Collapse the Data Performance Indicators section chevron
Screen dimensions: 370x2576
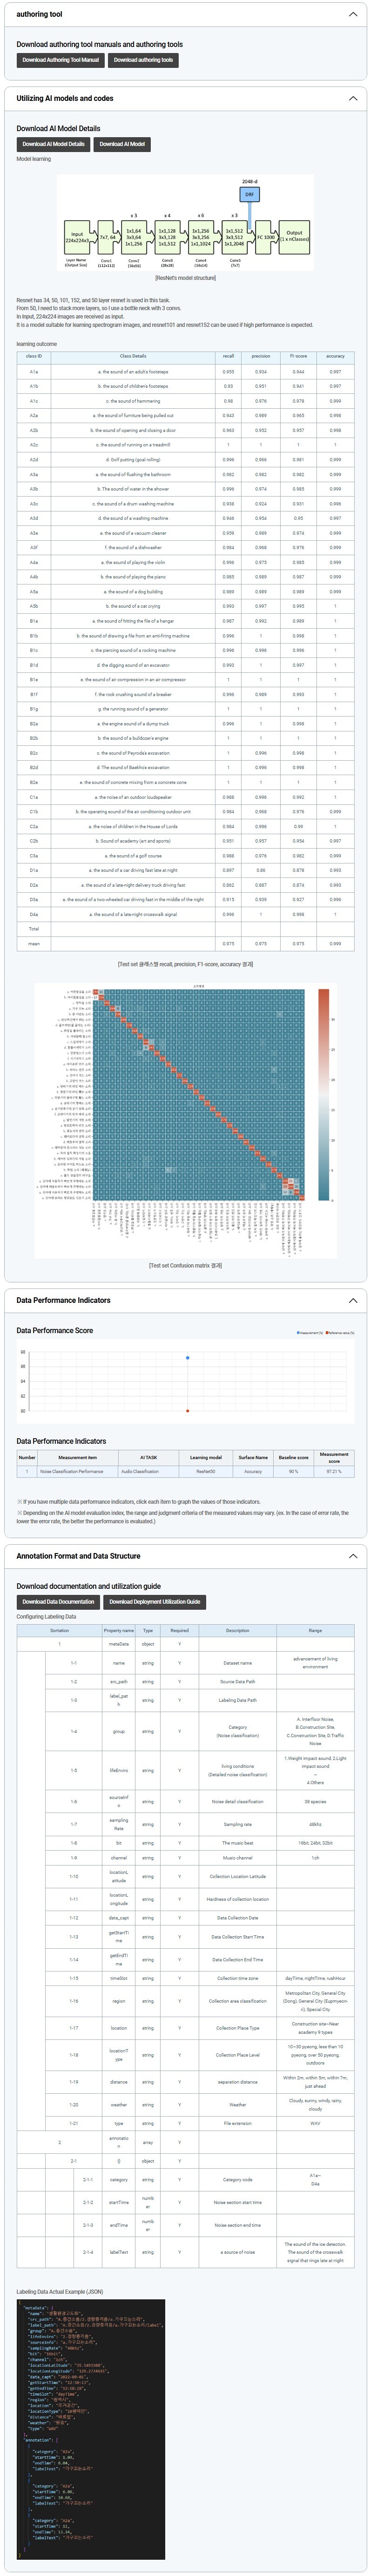352,1300
